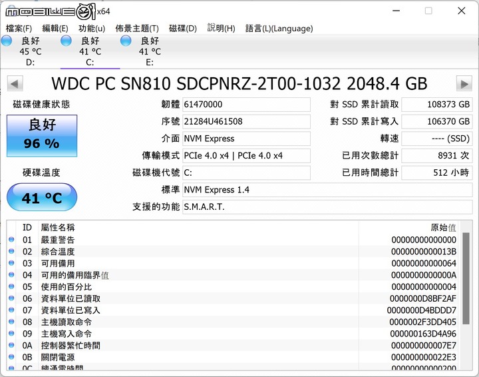
Task: Click the serial number field 21284U461508
Action: tap(246, 122)
